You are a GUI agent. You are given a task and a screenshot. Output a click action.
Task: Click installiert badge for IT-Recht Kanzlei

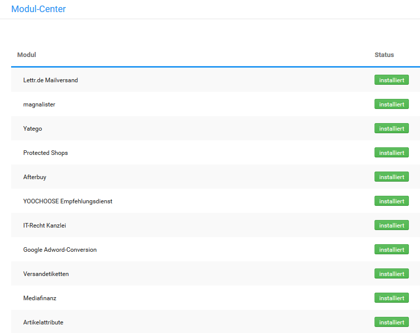coord(391,226)
